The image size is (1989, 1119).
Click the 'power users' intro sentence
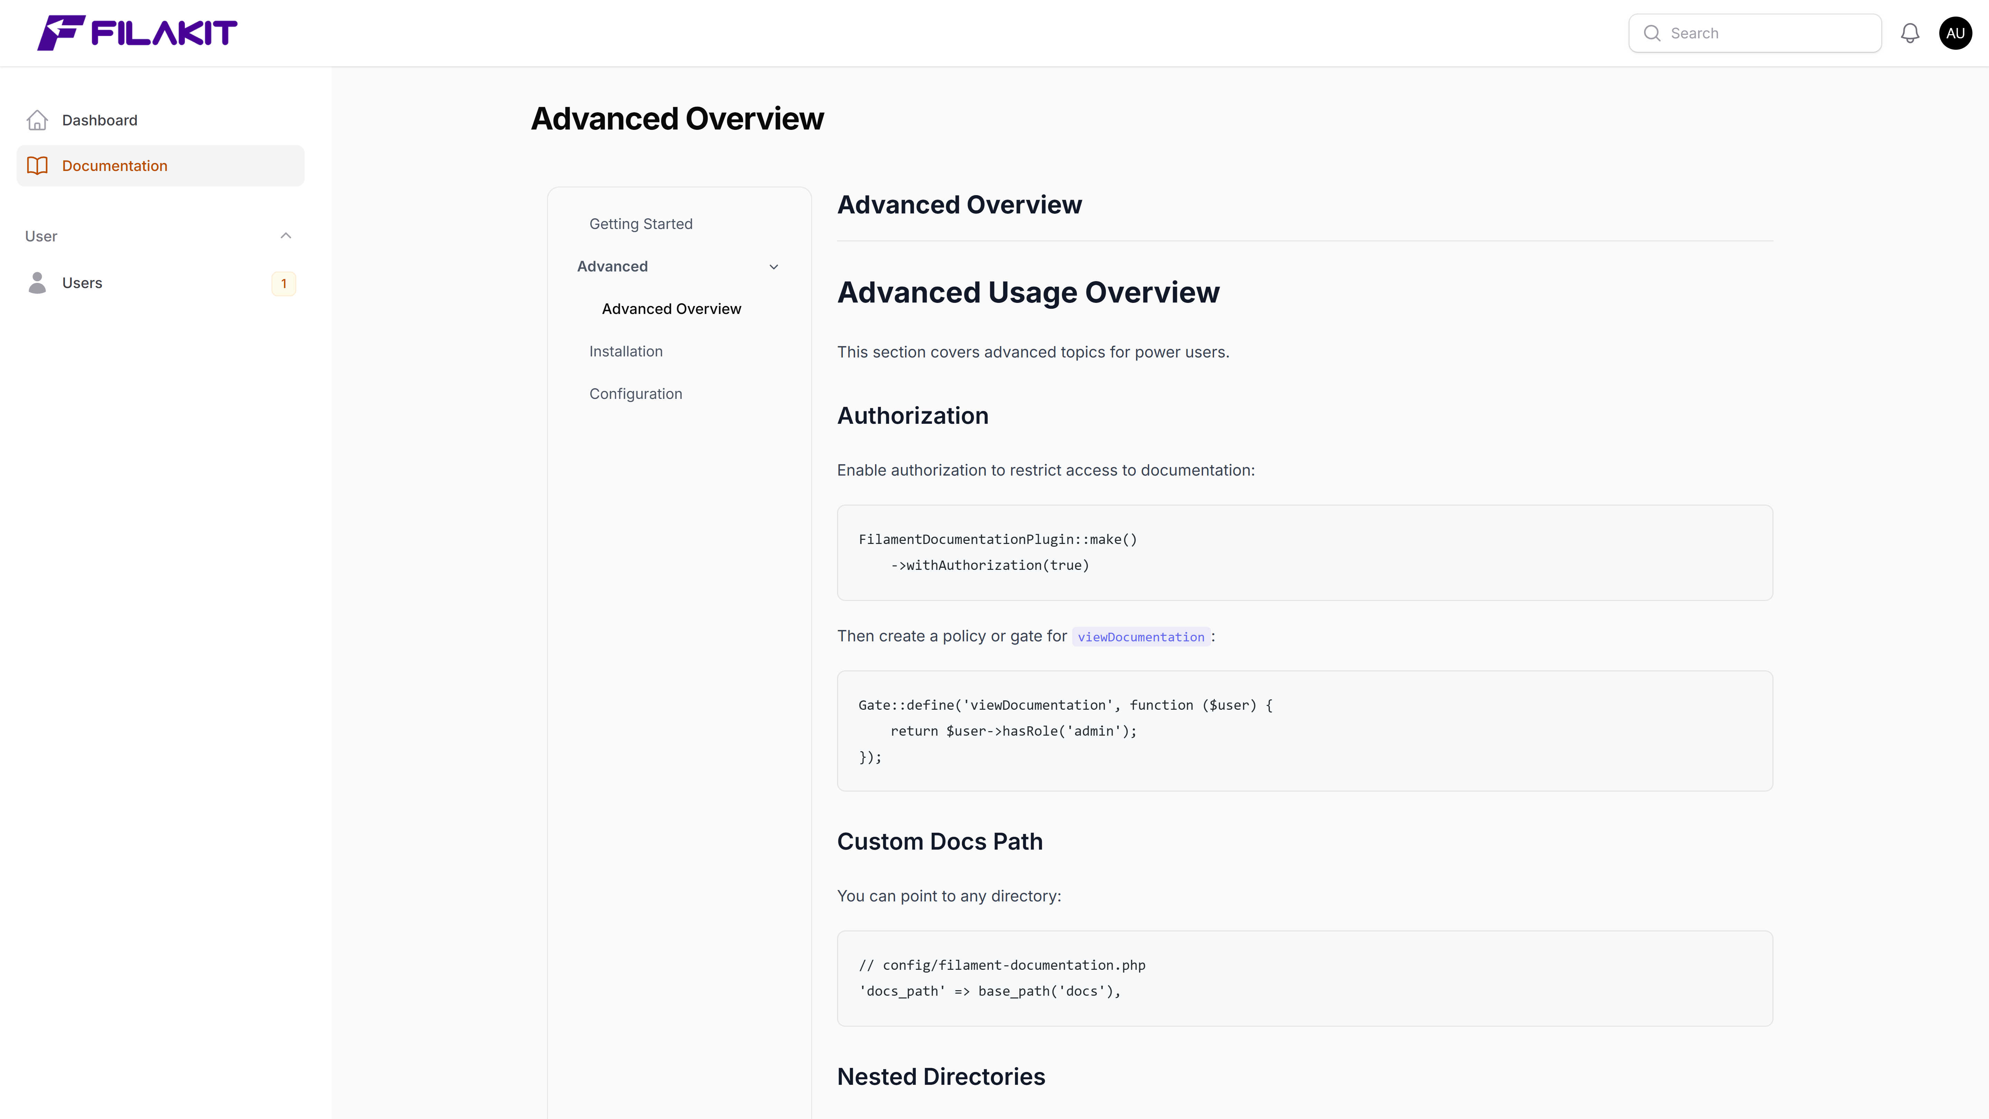point(1033,352)
